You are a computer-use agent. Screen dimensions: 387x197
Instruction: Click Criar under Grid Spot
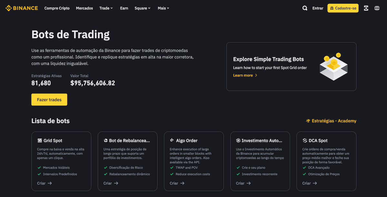pos(44,183)
